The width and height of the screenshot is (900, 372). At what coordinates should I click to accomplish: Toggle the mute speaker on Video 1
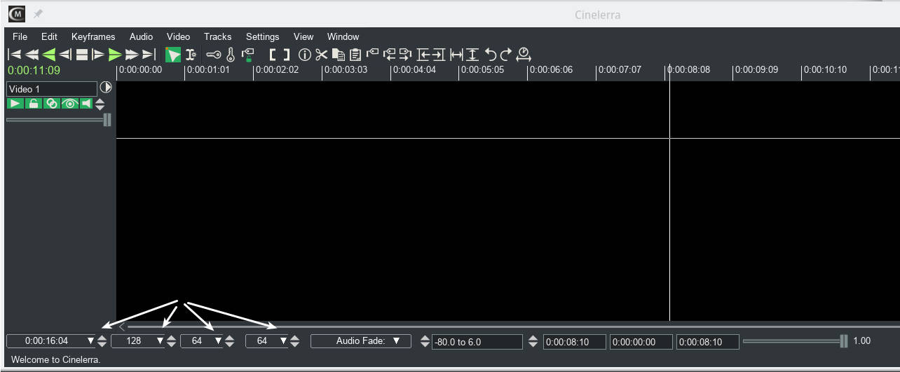[86, 104]
